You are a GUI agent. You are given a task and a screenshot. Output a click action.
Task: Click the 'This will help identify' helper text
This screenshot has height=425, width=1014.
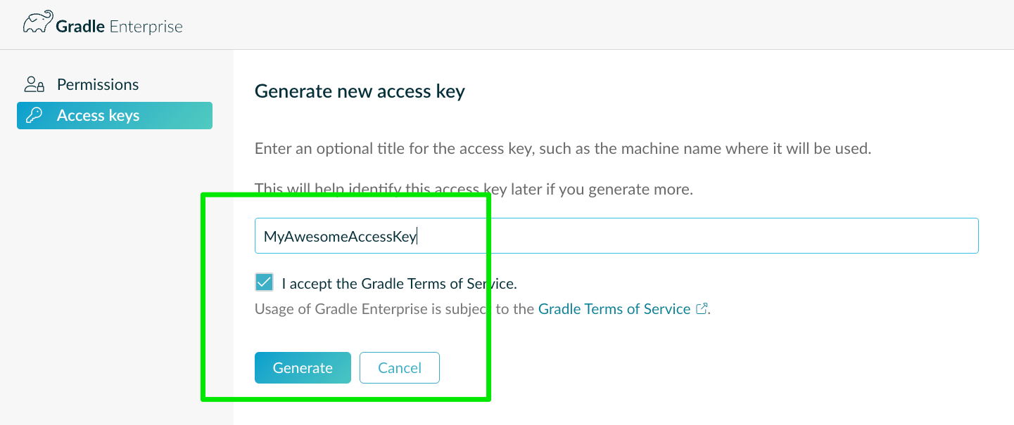(x=474, y=189)
